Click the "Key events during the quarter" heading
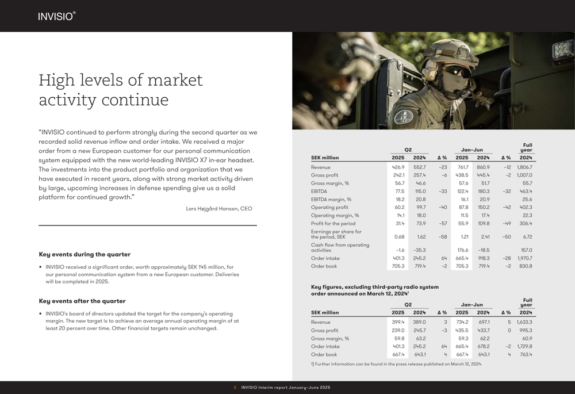This screenshot has height=394, width=575. (x=85, y=254)
